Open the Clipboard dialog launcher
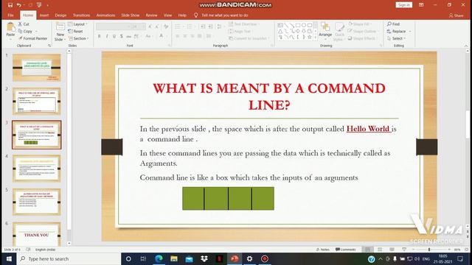This screenshot has width=472, height=265. [49, 46]
